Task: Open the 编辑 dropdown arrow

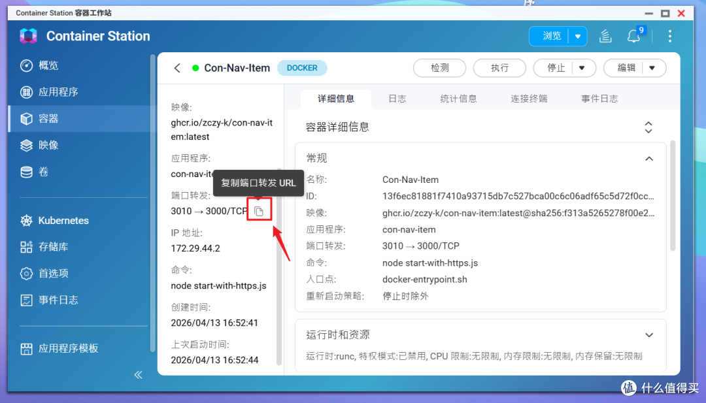Action: point(652,68)
